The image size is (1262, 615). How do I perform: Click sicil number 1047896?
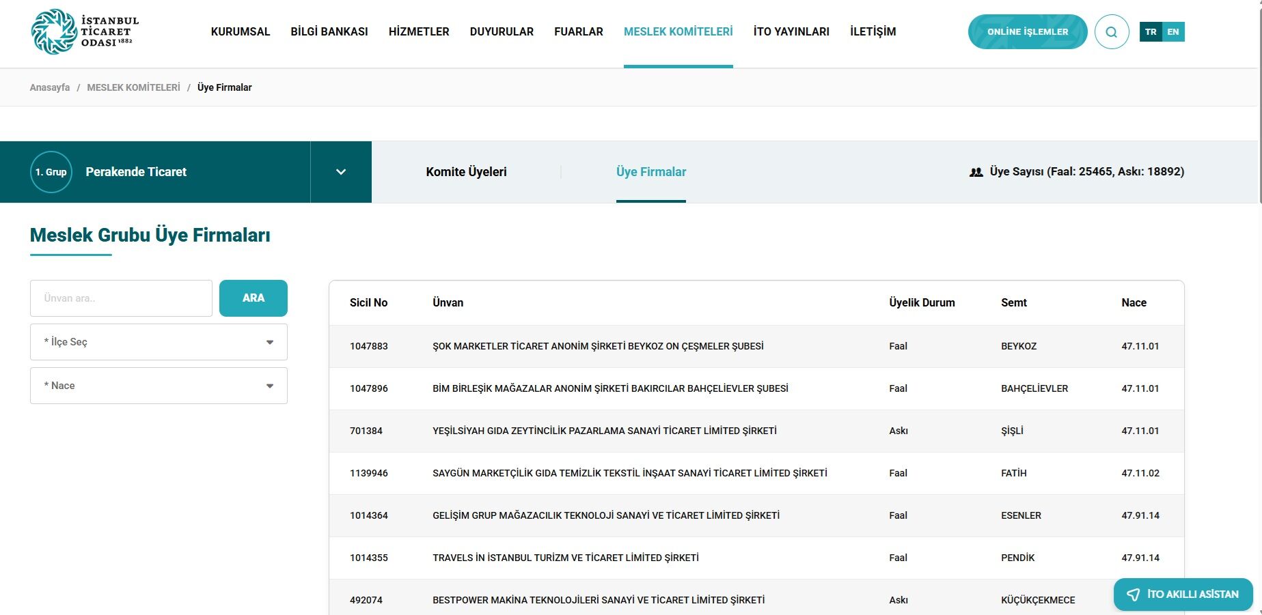pos(369,388)
